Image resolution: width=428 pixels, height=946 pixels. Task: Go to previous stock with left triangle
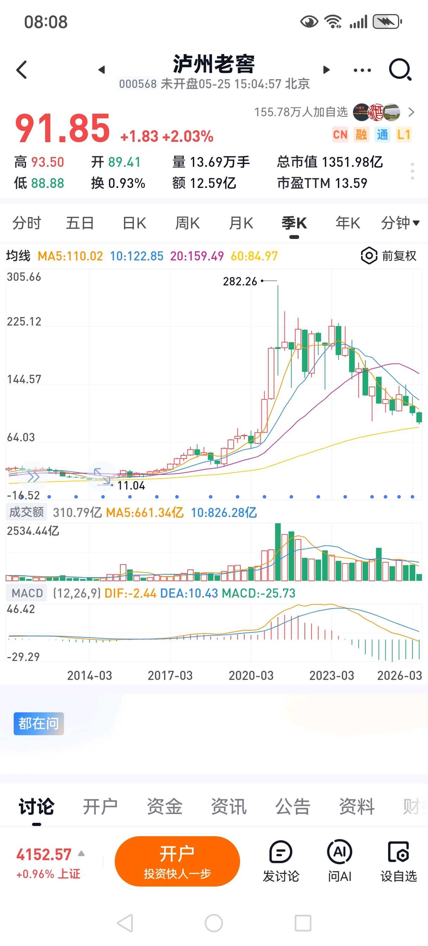point(102,70)
